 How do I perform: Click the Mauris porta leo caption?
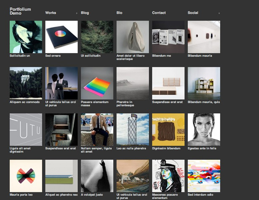pyautogui.click(x=21, y=195)
